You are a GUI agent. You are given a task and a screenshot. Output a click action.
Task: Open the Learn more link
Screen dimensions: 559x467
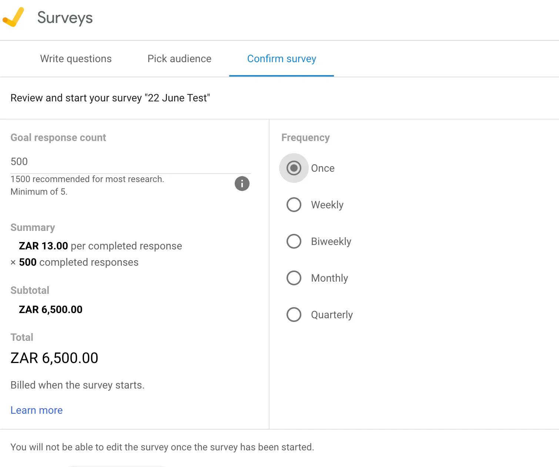tap(37, 410)
